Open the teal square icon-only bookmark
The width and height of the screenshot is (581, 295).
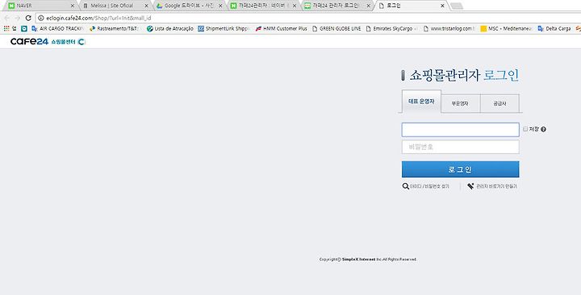tap(24, 28)
